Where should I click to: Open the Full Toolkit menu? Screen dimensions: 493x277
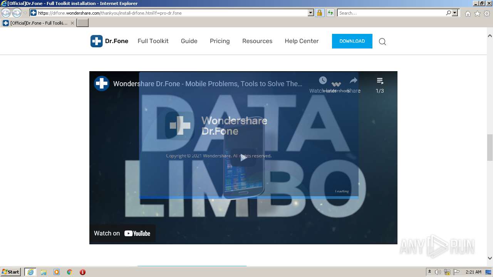pos(153,41)
